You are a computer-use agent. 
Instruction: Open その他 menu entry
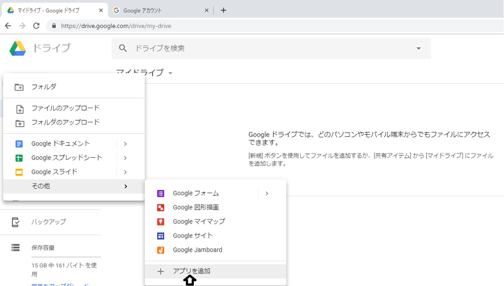[x=74, y=186]
